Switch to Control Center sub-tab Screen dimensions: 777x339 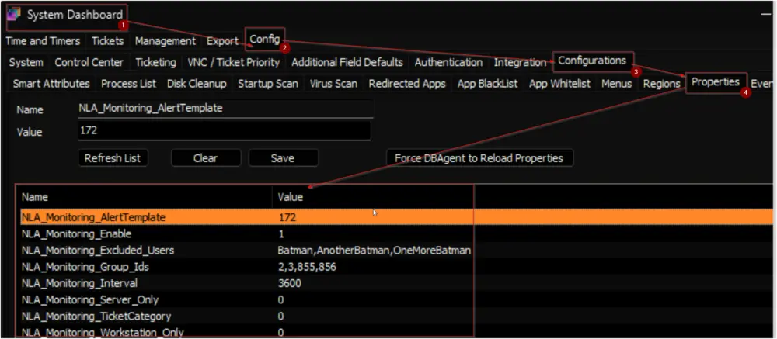[x=89, y=62]
